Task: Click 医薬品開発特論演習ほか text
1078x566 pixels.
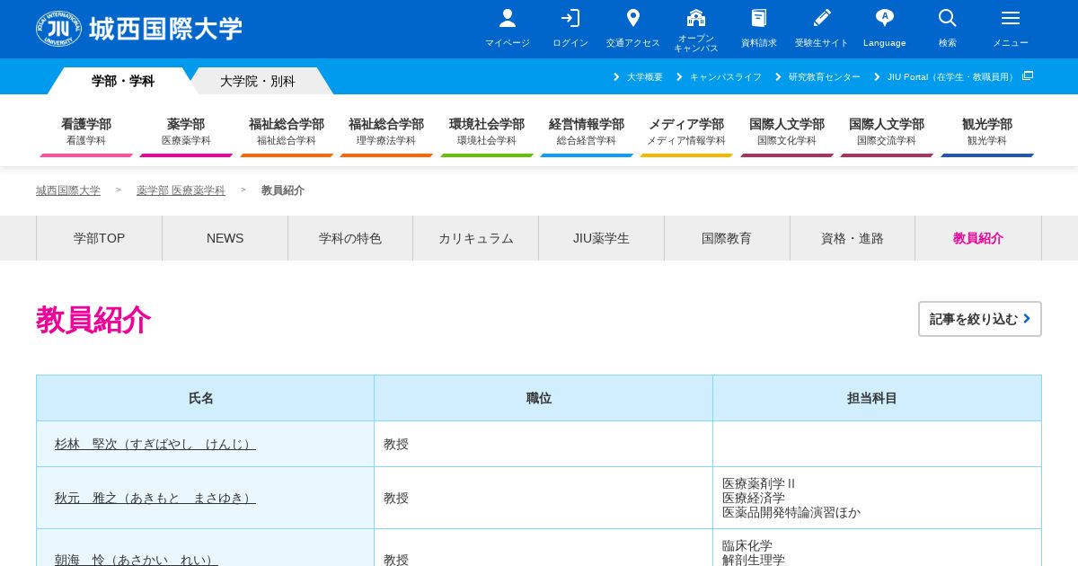Action: (x=791, y=512)
